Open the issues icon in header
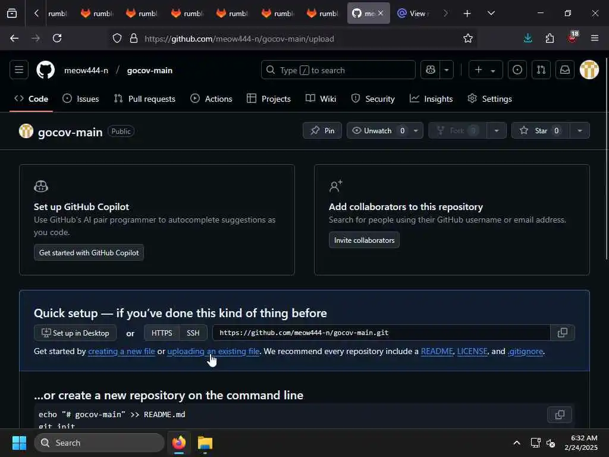This screenshot has height=457, width=609. (x=517, y=70)
